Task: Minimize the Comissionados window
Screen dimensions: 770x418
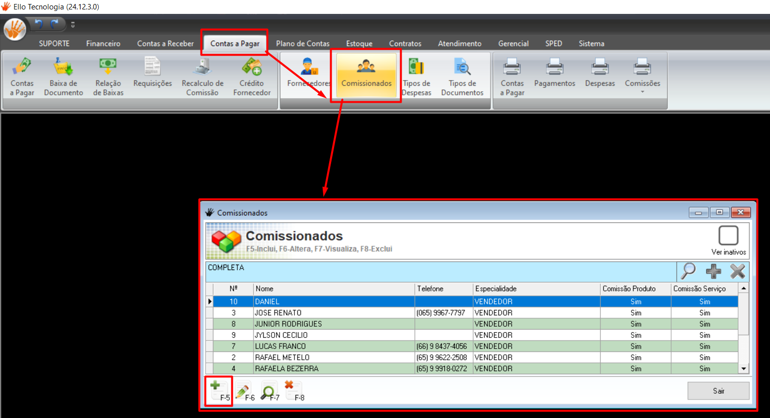Action: pos(699,212)
